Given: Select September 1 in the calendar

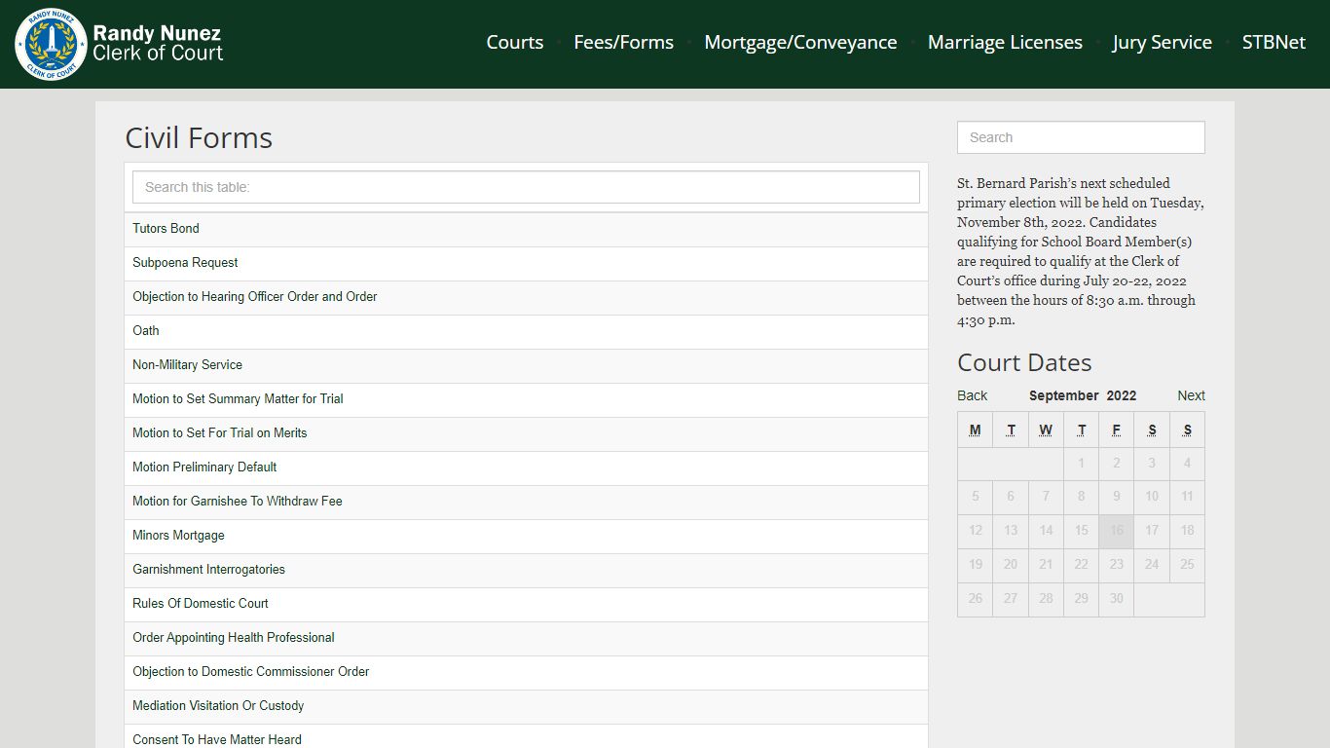Looking at the screenshot, I should pos(1081,464).
